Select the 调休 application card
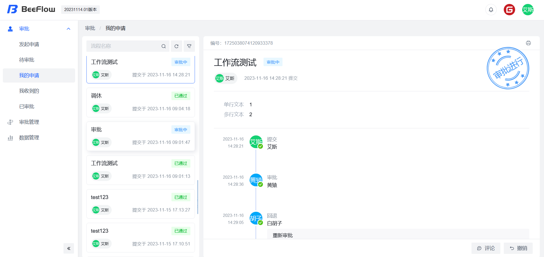 [x=141, y=102]
